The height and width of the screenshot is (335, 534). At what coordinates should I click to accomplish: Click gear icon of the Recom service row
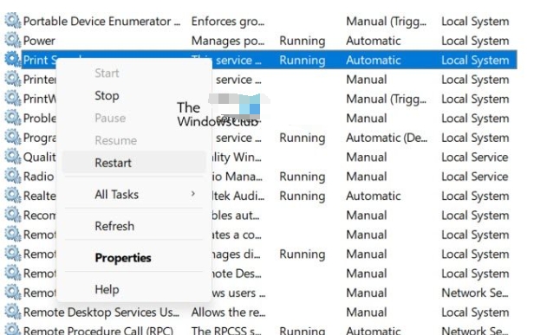tap(13, 215)
